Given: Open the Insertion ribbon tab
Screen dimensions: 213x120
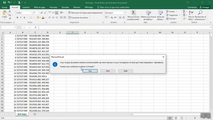Looking at the screenshot, I should (26, 7).
